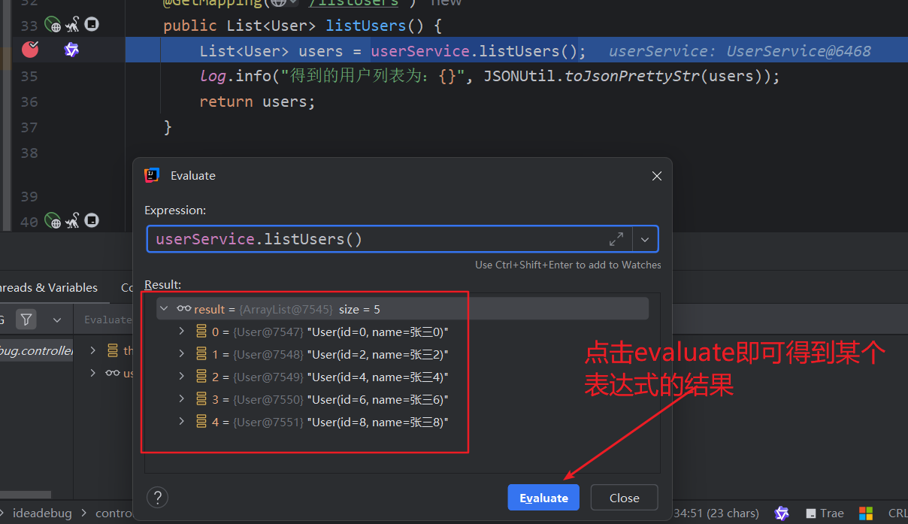Click the Close button in dialog

point(624,498)
